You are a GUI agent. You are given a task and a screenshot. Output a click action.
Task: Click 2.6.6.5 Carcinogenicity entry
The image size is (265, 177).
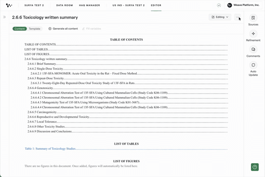(x=128, y=112)
